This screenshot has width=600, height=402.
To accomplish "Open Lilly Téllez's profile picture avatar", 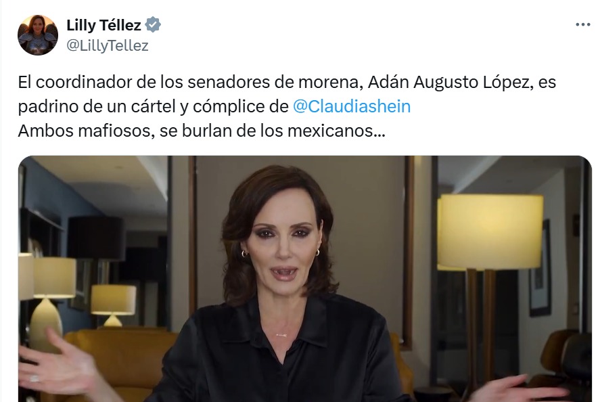I will click(x=37, y=35).
